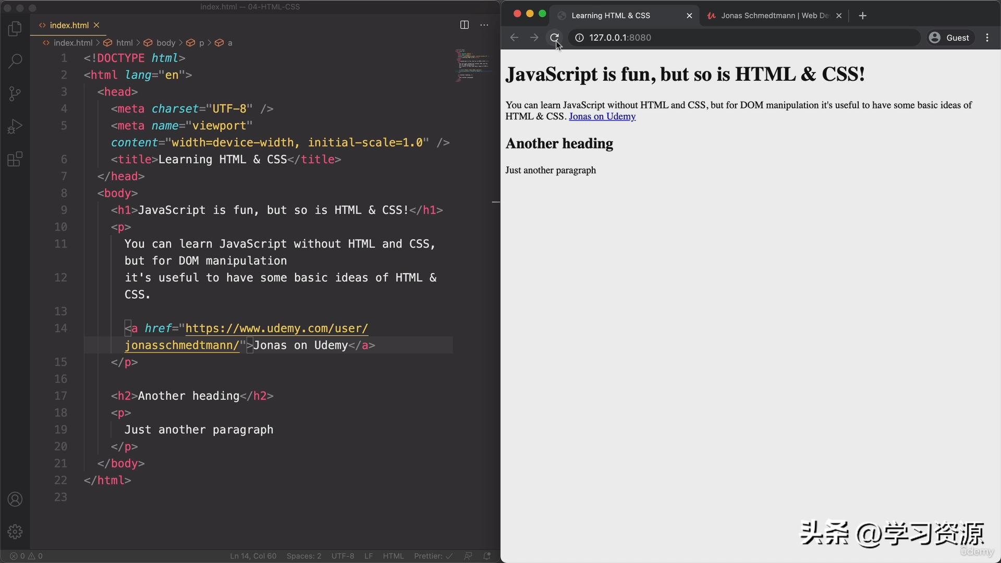The width and height of the screenshot is (1001, 563).
Task: Open VS Code settings gear
Action: 15,532
